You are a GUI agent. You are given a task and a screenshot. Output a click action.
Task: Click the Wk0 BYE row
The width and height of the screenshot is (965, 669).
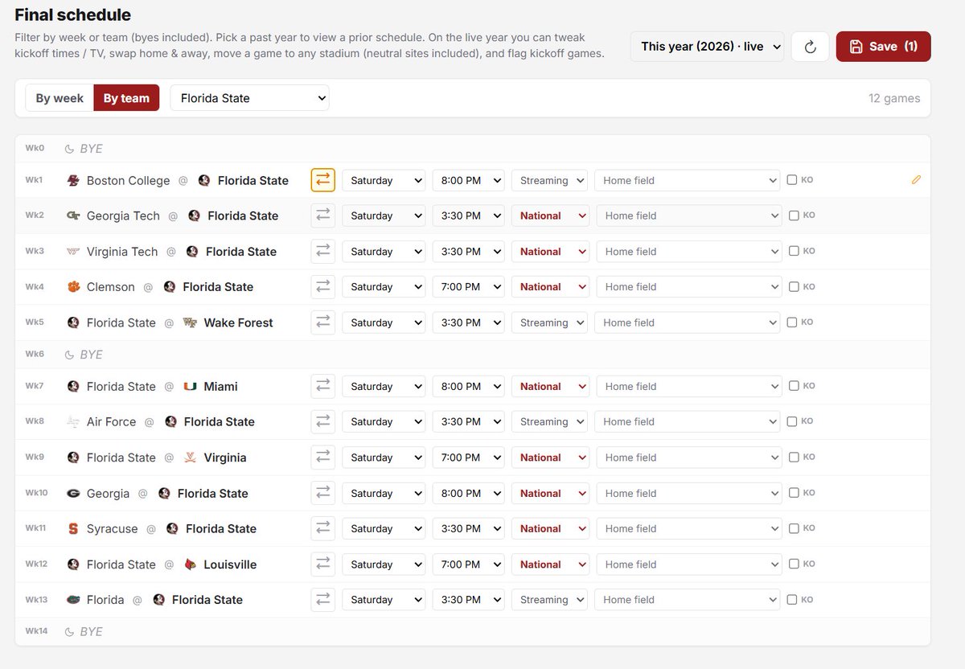(x=472, y=149)
